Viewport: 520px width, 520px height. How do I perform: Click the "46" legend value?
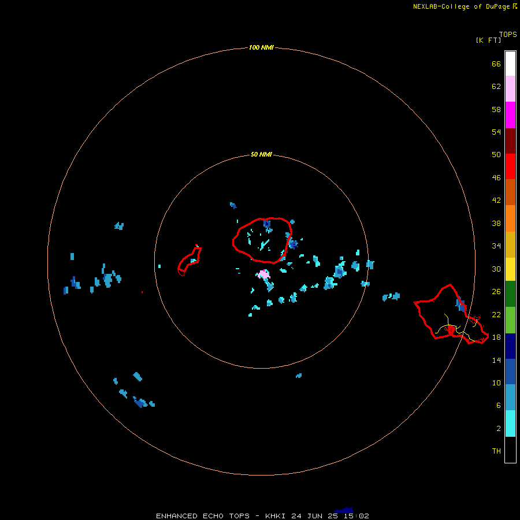click(496, 178)
